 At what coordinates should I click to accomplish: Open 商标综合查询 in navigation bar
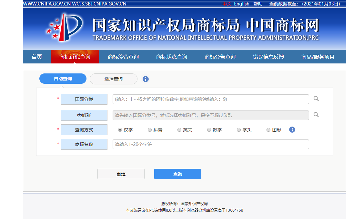[x=123, y=57]
